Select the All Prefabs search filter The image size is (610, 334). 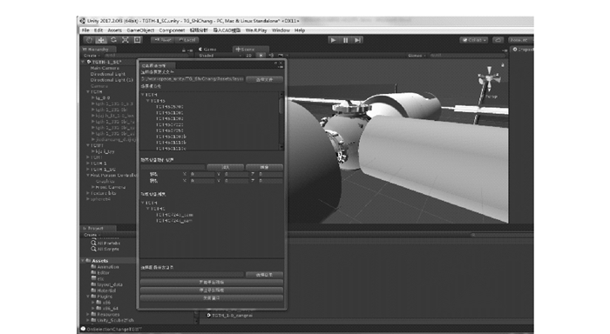105,244
